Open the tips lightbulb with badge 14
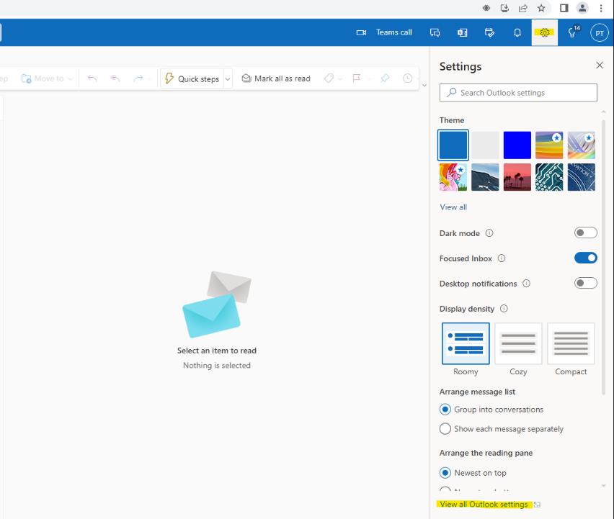The height and width of the screenshot is (519, 614). point(571,32)
